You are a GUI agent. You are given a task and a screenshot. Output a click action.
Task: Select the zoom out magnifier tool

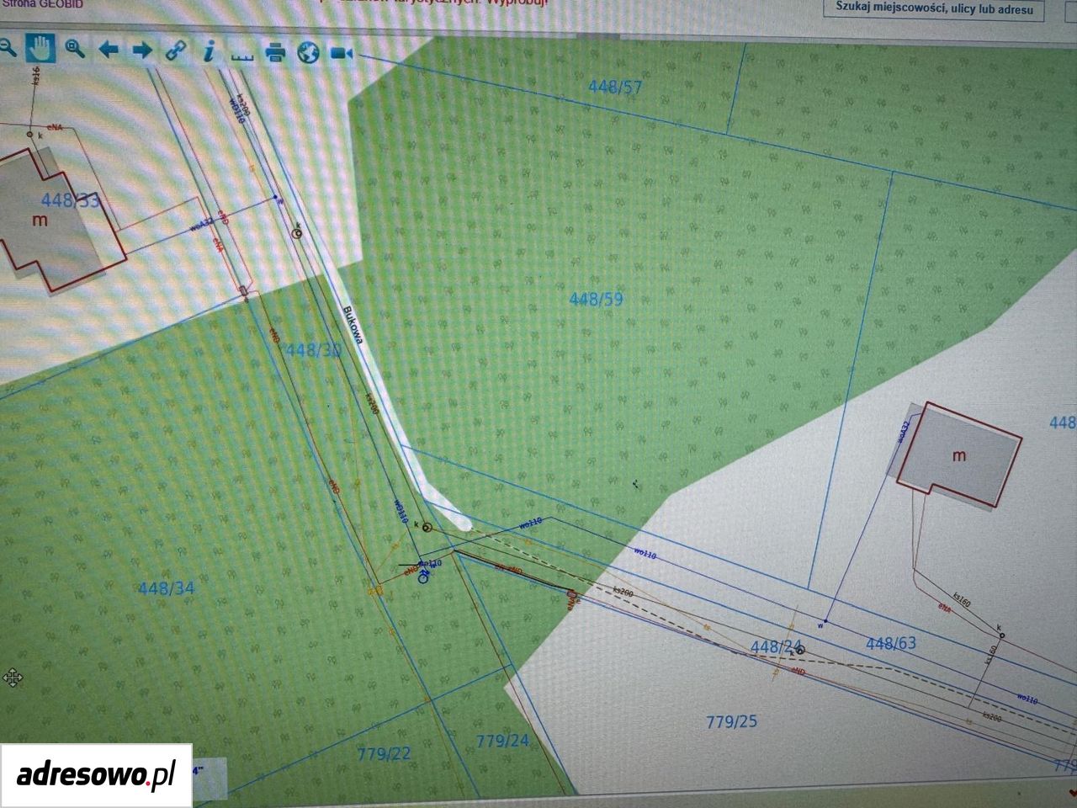(x=7, y=48)
